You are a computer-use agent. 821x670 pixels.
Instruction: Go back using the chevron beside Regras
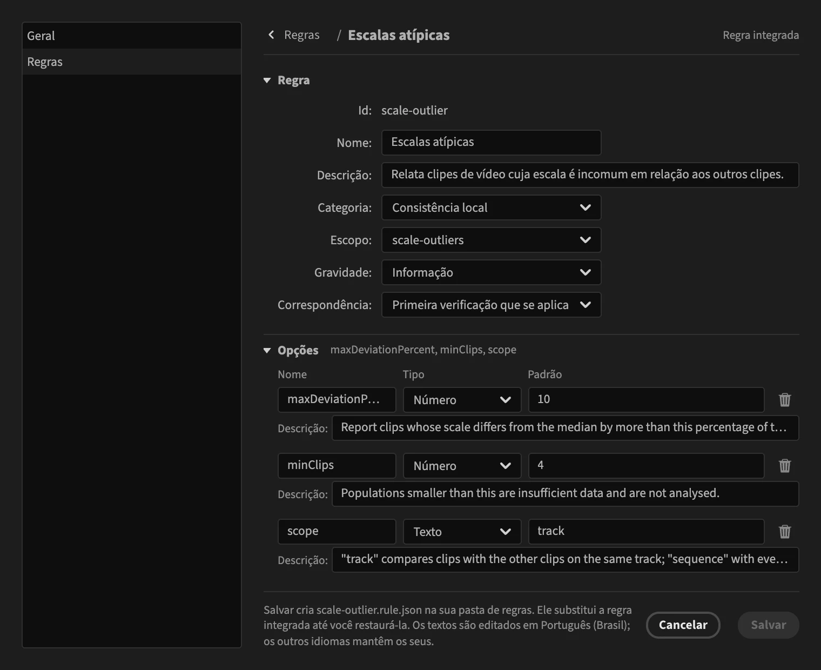tap(271, 35)
